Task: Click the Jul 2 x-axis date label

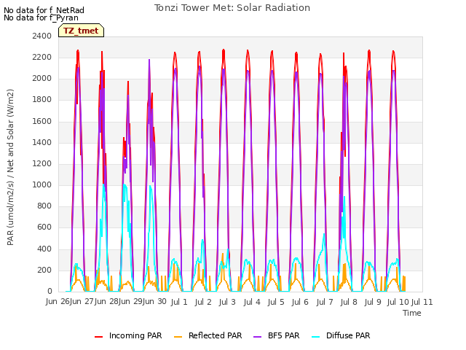Action: point(203,302)
